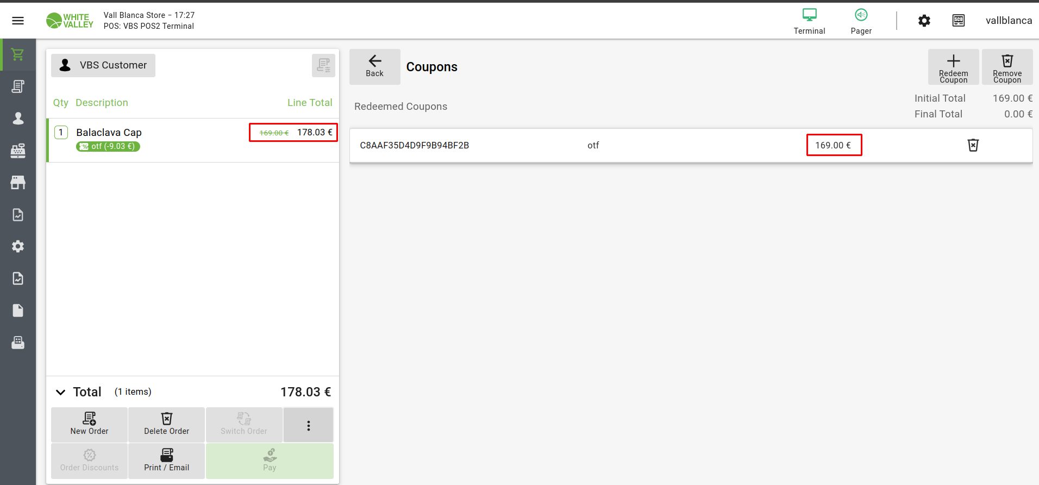Click the quantity box of Balaclava Cap
The image size is (1039, 485).
(x=61, y=132)
